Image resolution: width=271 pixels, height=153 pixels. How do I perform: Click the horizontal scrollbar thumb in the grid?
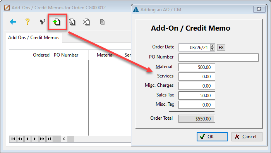coord(70,139)
